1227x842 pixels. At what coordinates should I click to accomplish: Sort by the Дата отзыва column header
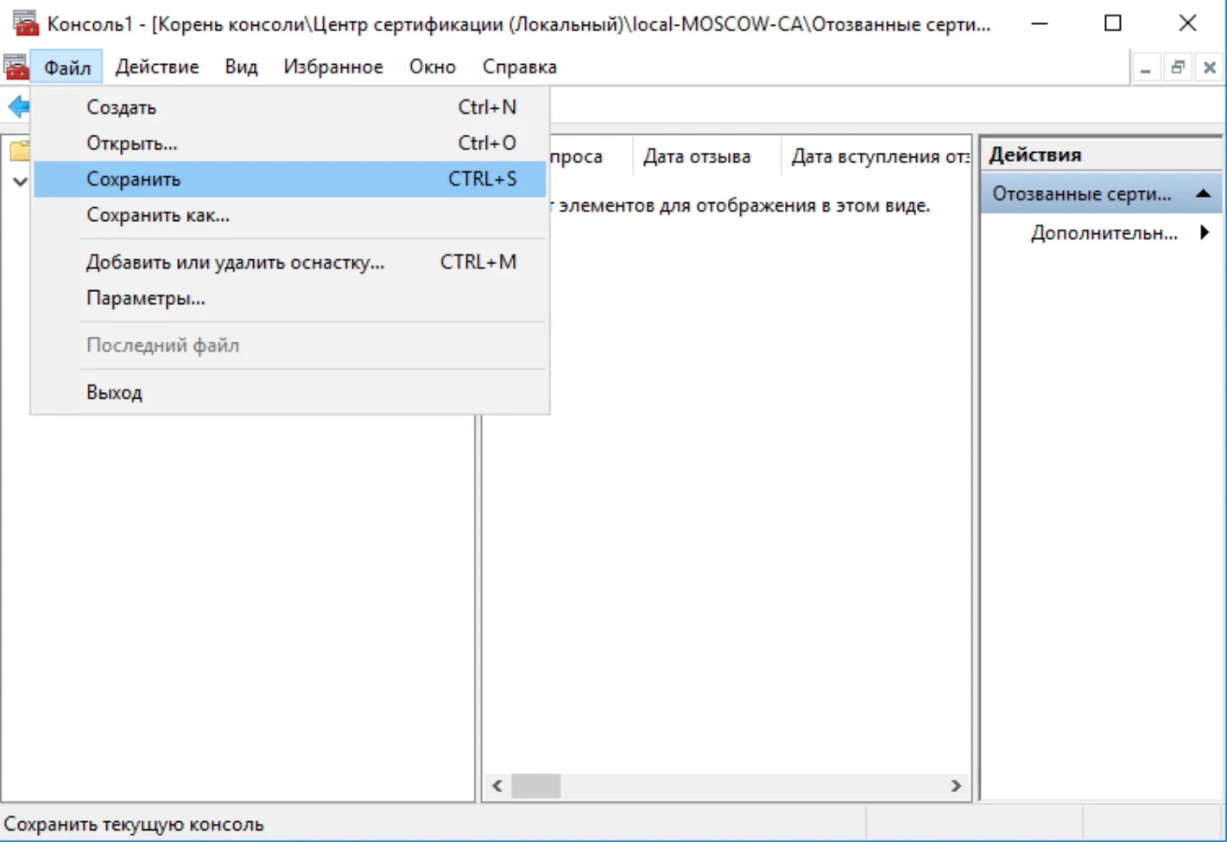tap(706, 156)
